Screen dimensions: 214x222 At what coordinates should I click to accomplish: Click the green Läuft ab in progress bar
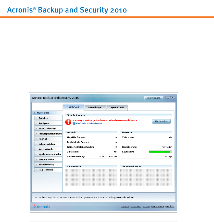[160, 152]
